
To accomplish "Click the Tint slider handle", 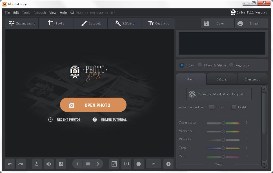I will [223, 157].
